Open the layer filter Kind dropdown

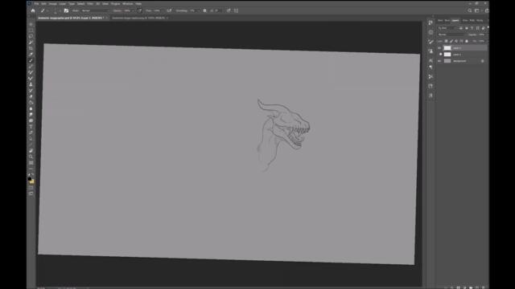pyautogui.click(x=447, y=28)
